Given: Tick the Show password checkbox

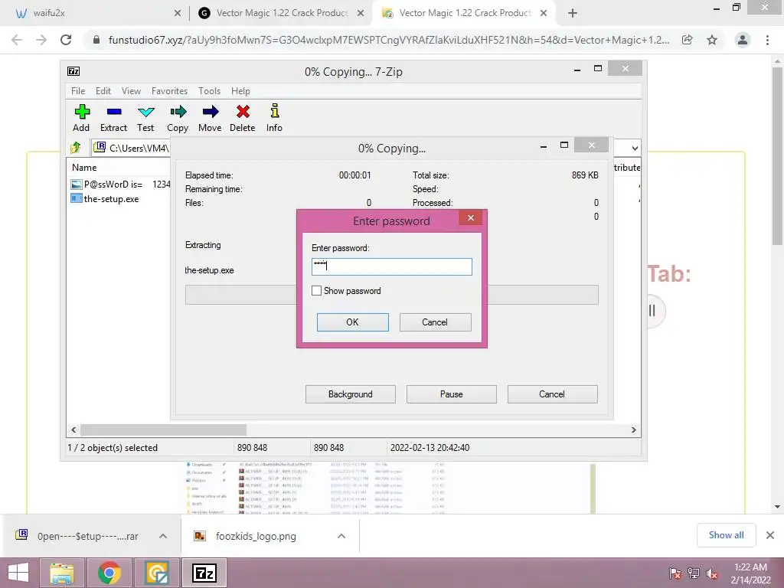Looking at the screenshot, I should 316,290.
